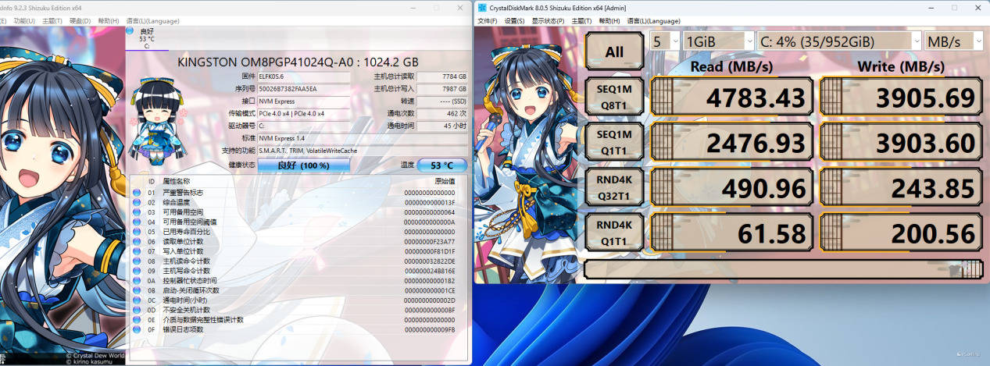990x366 pixels.
Task: Click the 53 °C temperature button
Action: (x=442, y=165)
